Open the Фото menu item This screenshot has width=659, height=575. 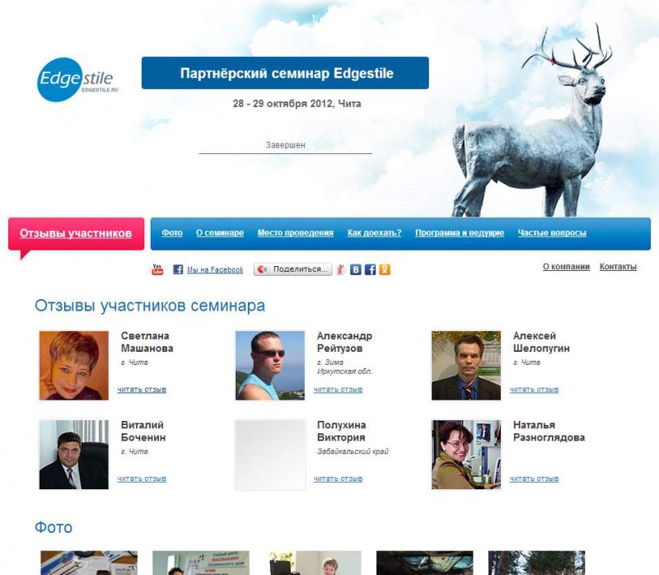(x=172, y=233)
